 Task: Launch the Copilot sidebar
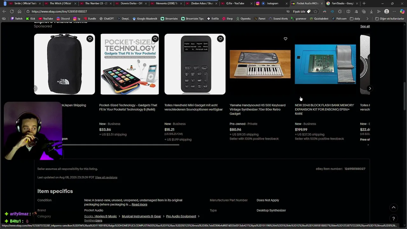coord(402,11)
